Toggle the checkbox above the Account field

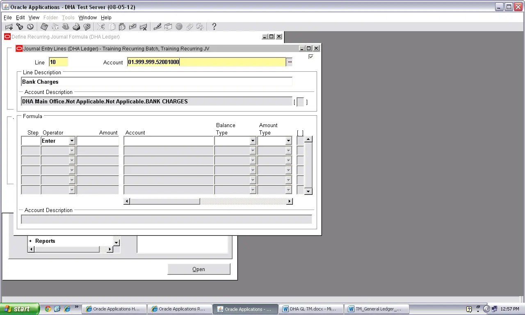tap(311, 57)
